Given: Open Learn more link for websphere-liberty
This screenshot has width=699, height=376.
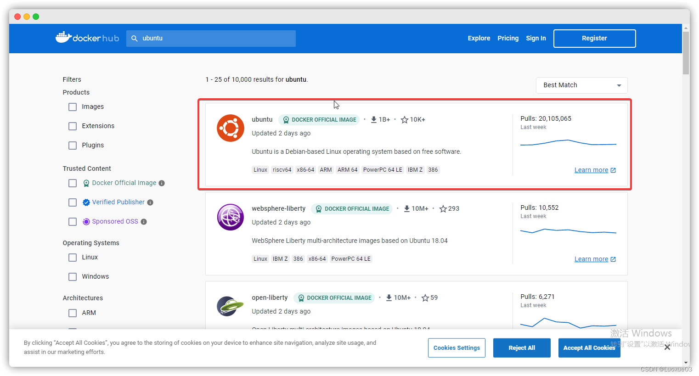Looking at the screenshot, I should (591, 259).
